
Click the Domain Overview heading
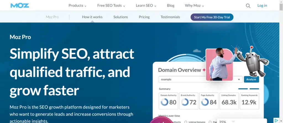point(180,70)
